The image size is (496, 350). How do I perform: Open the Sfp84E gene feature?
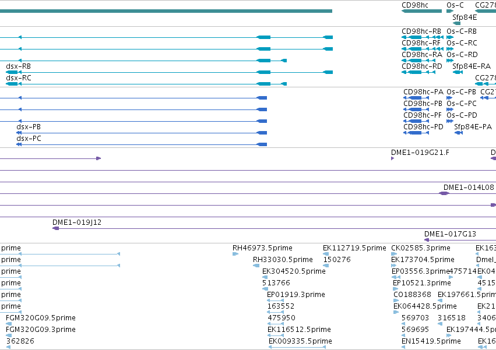456,23
